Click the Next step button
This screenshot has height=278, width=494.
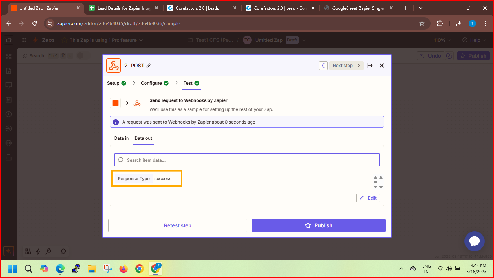(x=347, y=66)
